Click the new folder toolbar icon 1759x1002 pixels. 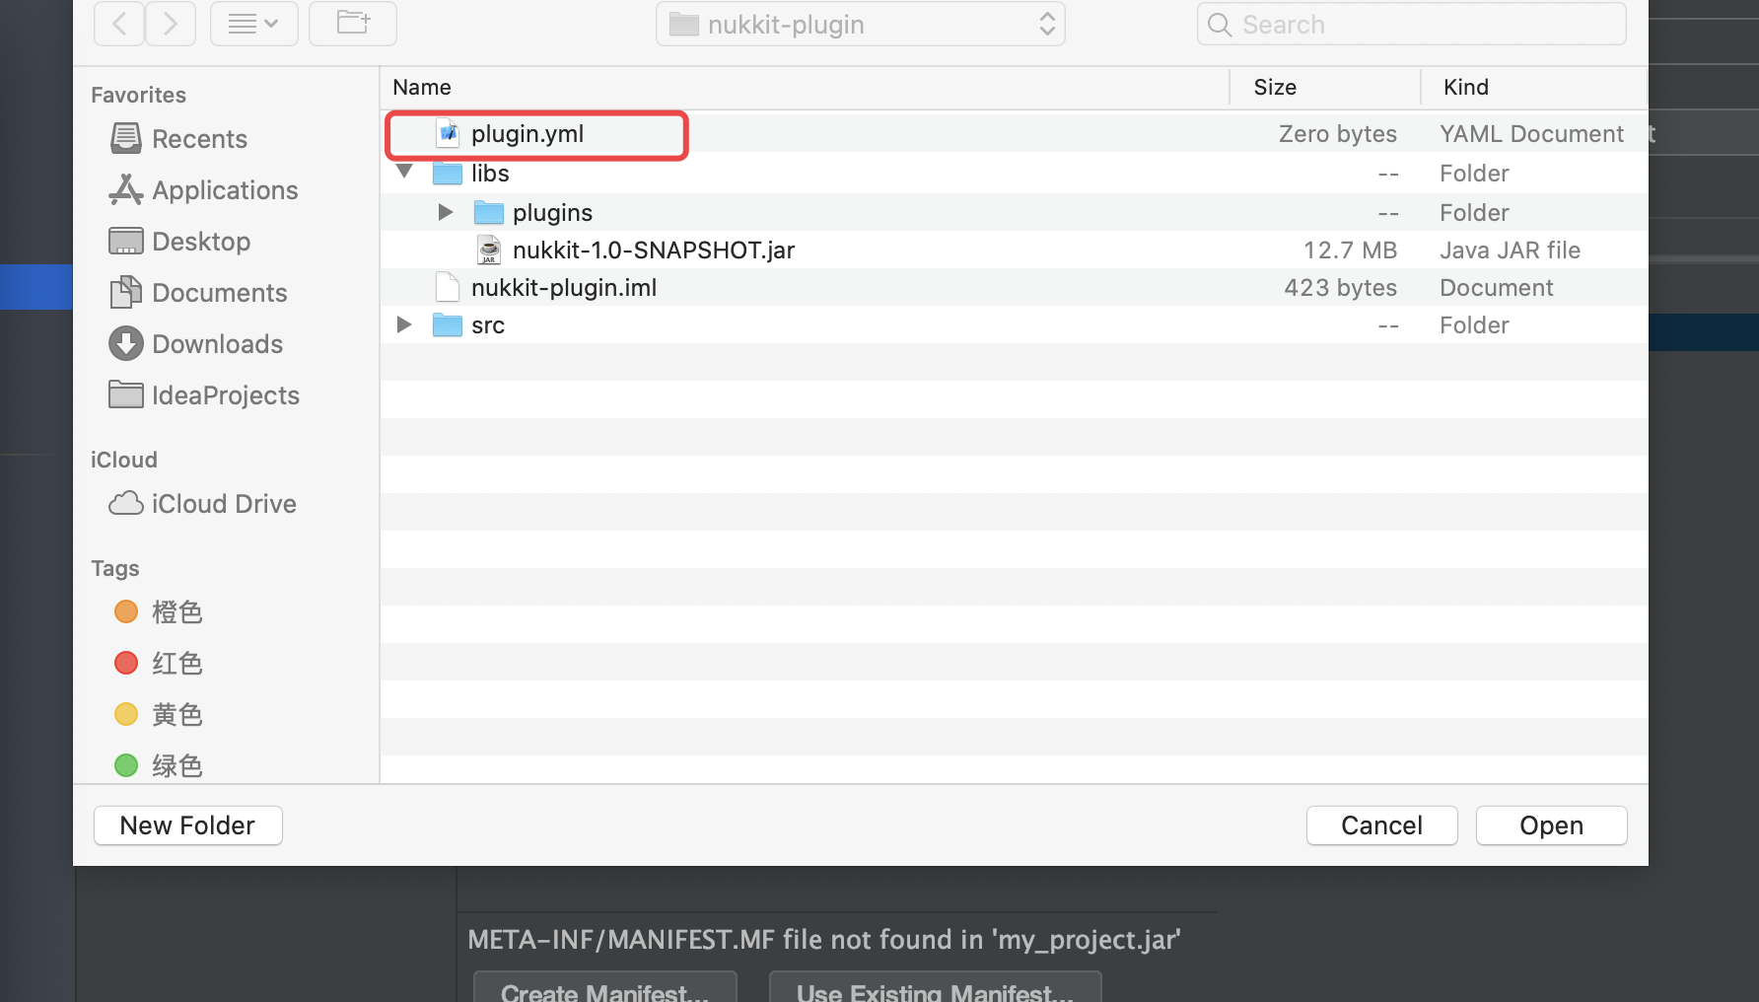[352, 24]
